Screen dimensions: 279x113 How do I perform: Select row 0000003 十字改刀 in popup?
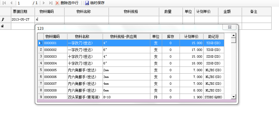tap(131, 56)
